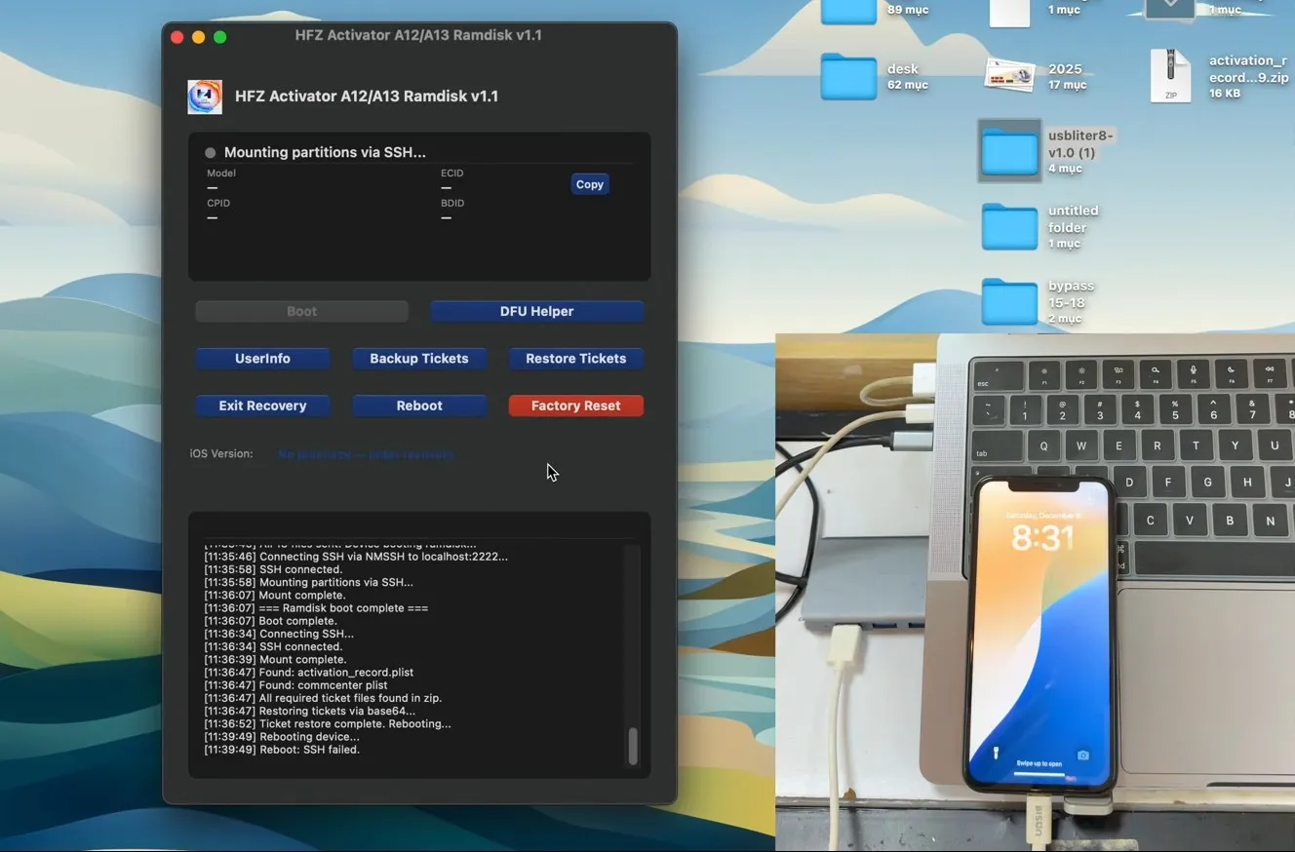Click the UserInfo button
Screen dimensions: 1295x852
(262, 359)
